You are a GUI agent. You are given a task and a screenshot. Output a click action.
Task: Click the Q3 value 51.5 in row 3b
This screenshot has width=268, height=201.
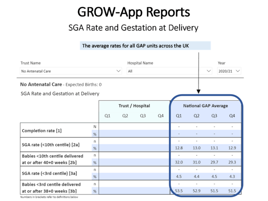coord(214,191)
